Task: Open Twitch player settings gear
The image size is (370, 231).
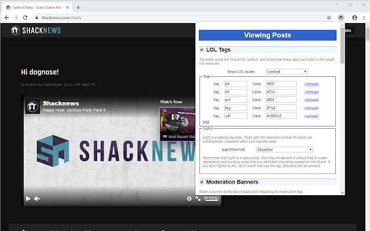Action: pos(189,199)
